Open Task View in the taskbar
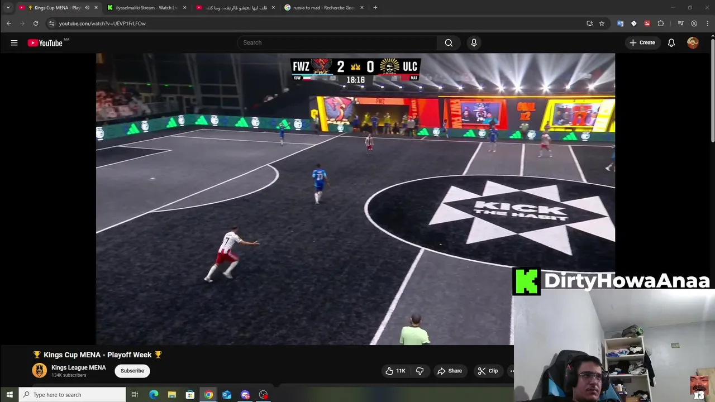715x402 pixels. 135,395
